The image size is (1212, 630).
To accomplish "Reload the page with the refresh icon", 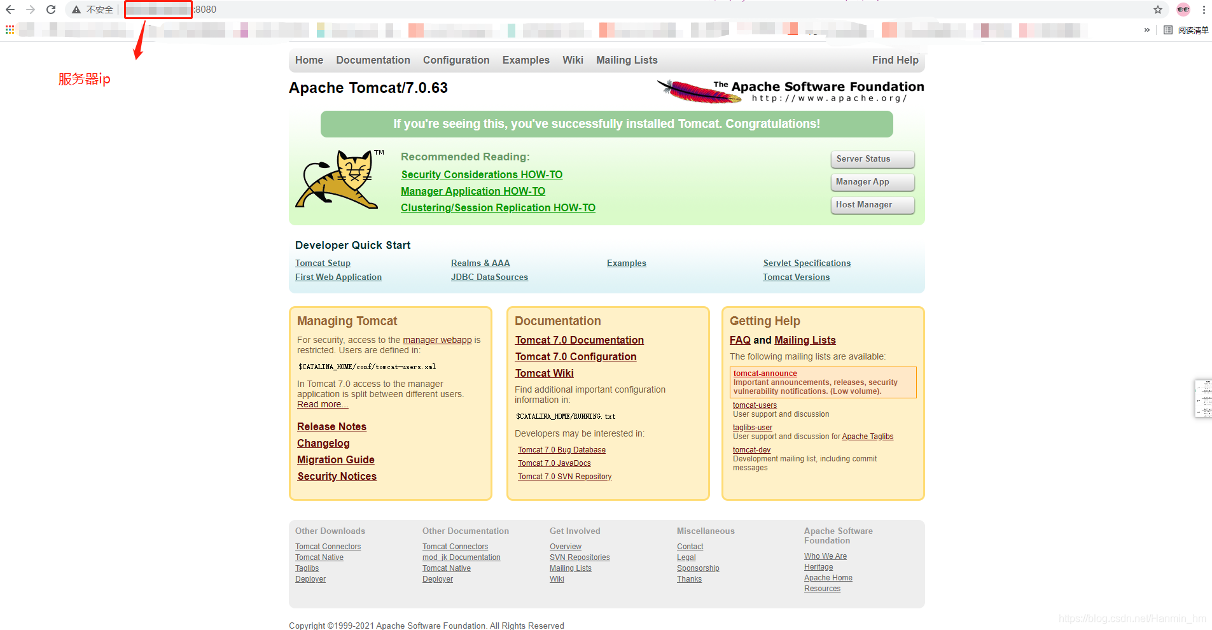I will point(51,10).
